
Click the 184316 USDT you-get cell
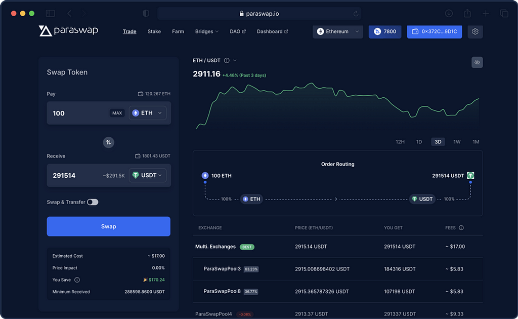pos(400,269)
